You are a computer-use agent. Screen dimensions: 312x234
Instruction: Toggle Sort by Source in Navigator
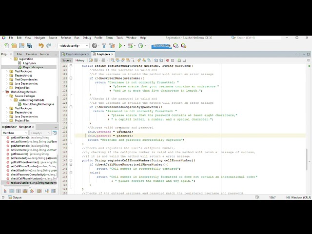coord(53,191)
